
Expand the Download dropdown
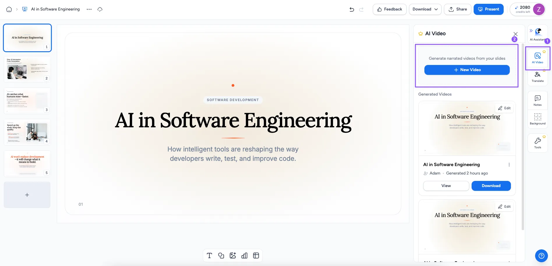pos(425,9)
